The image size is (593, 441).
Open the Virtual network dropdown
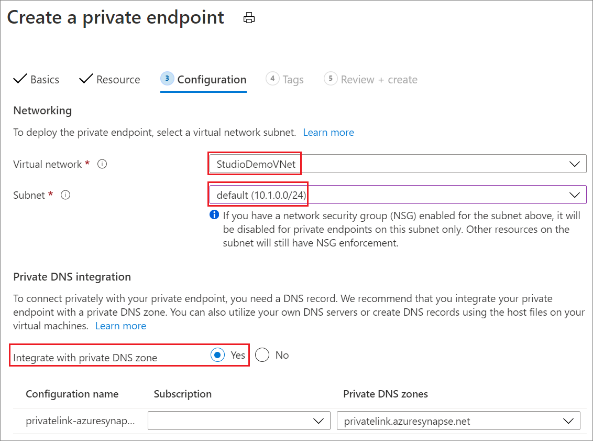click(397, 164)
